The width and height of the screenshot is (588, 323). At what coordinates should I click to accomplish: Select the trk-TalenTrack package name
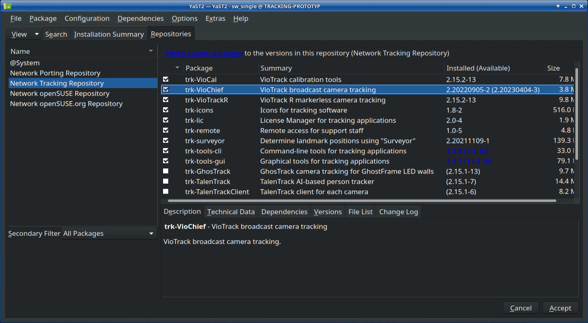pyautogui.click(x=208, y=181)
